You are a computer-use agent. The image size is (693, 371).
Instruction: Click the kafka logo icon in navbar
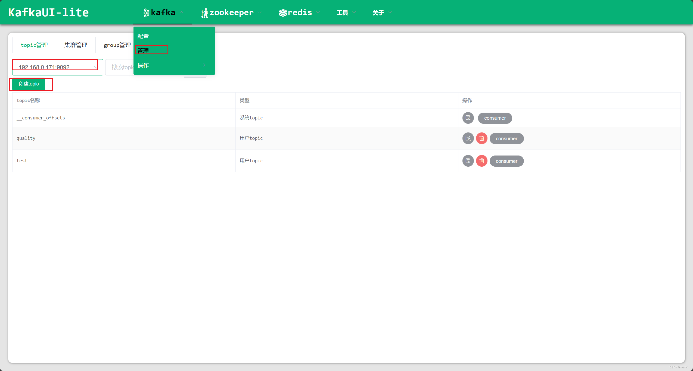click(x=146, y=13)
